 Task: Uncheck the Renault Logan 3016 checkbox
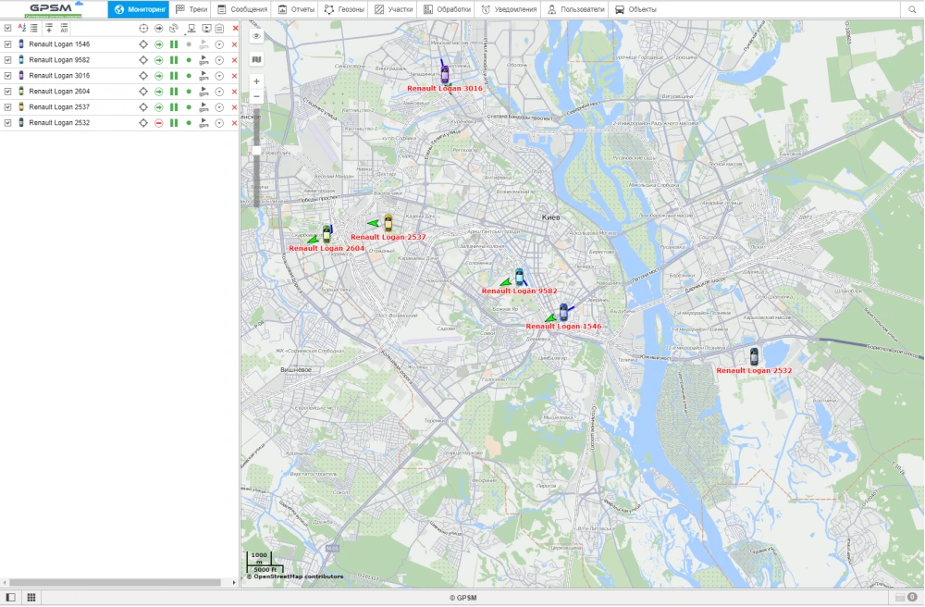[x=7, y=75]
